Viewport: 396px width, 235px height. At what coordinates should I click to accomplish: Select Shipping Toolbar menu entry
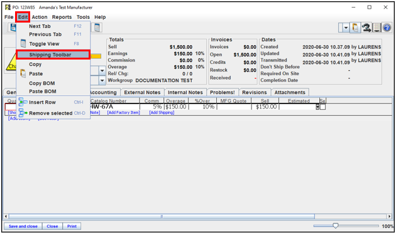[53, 55]
